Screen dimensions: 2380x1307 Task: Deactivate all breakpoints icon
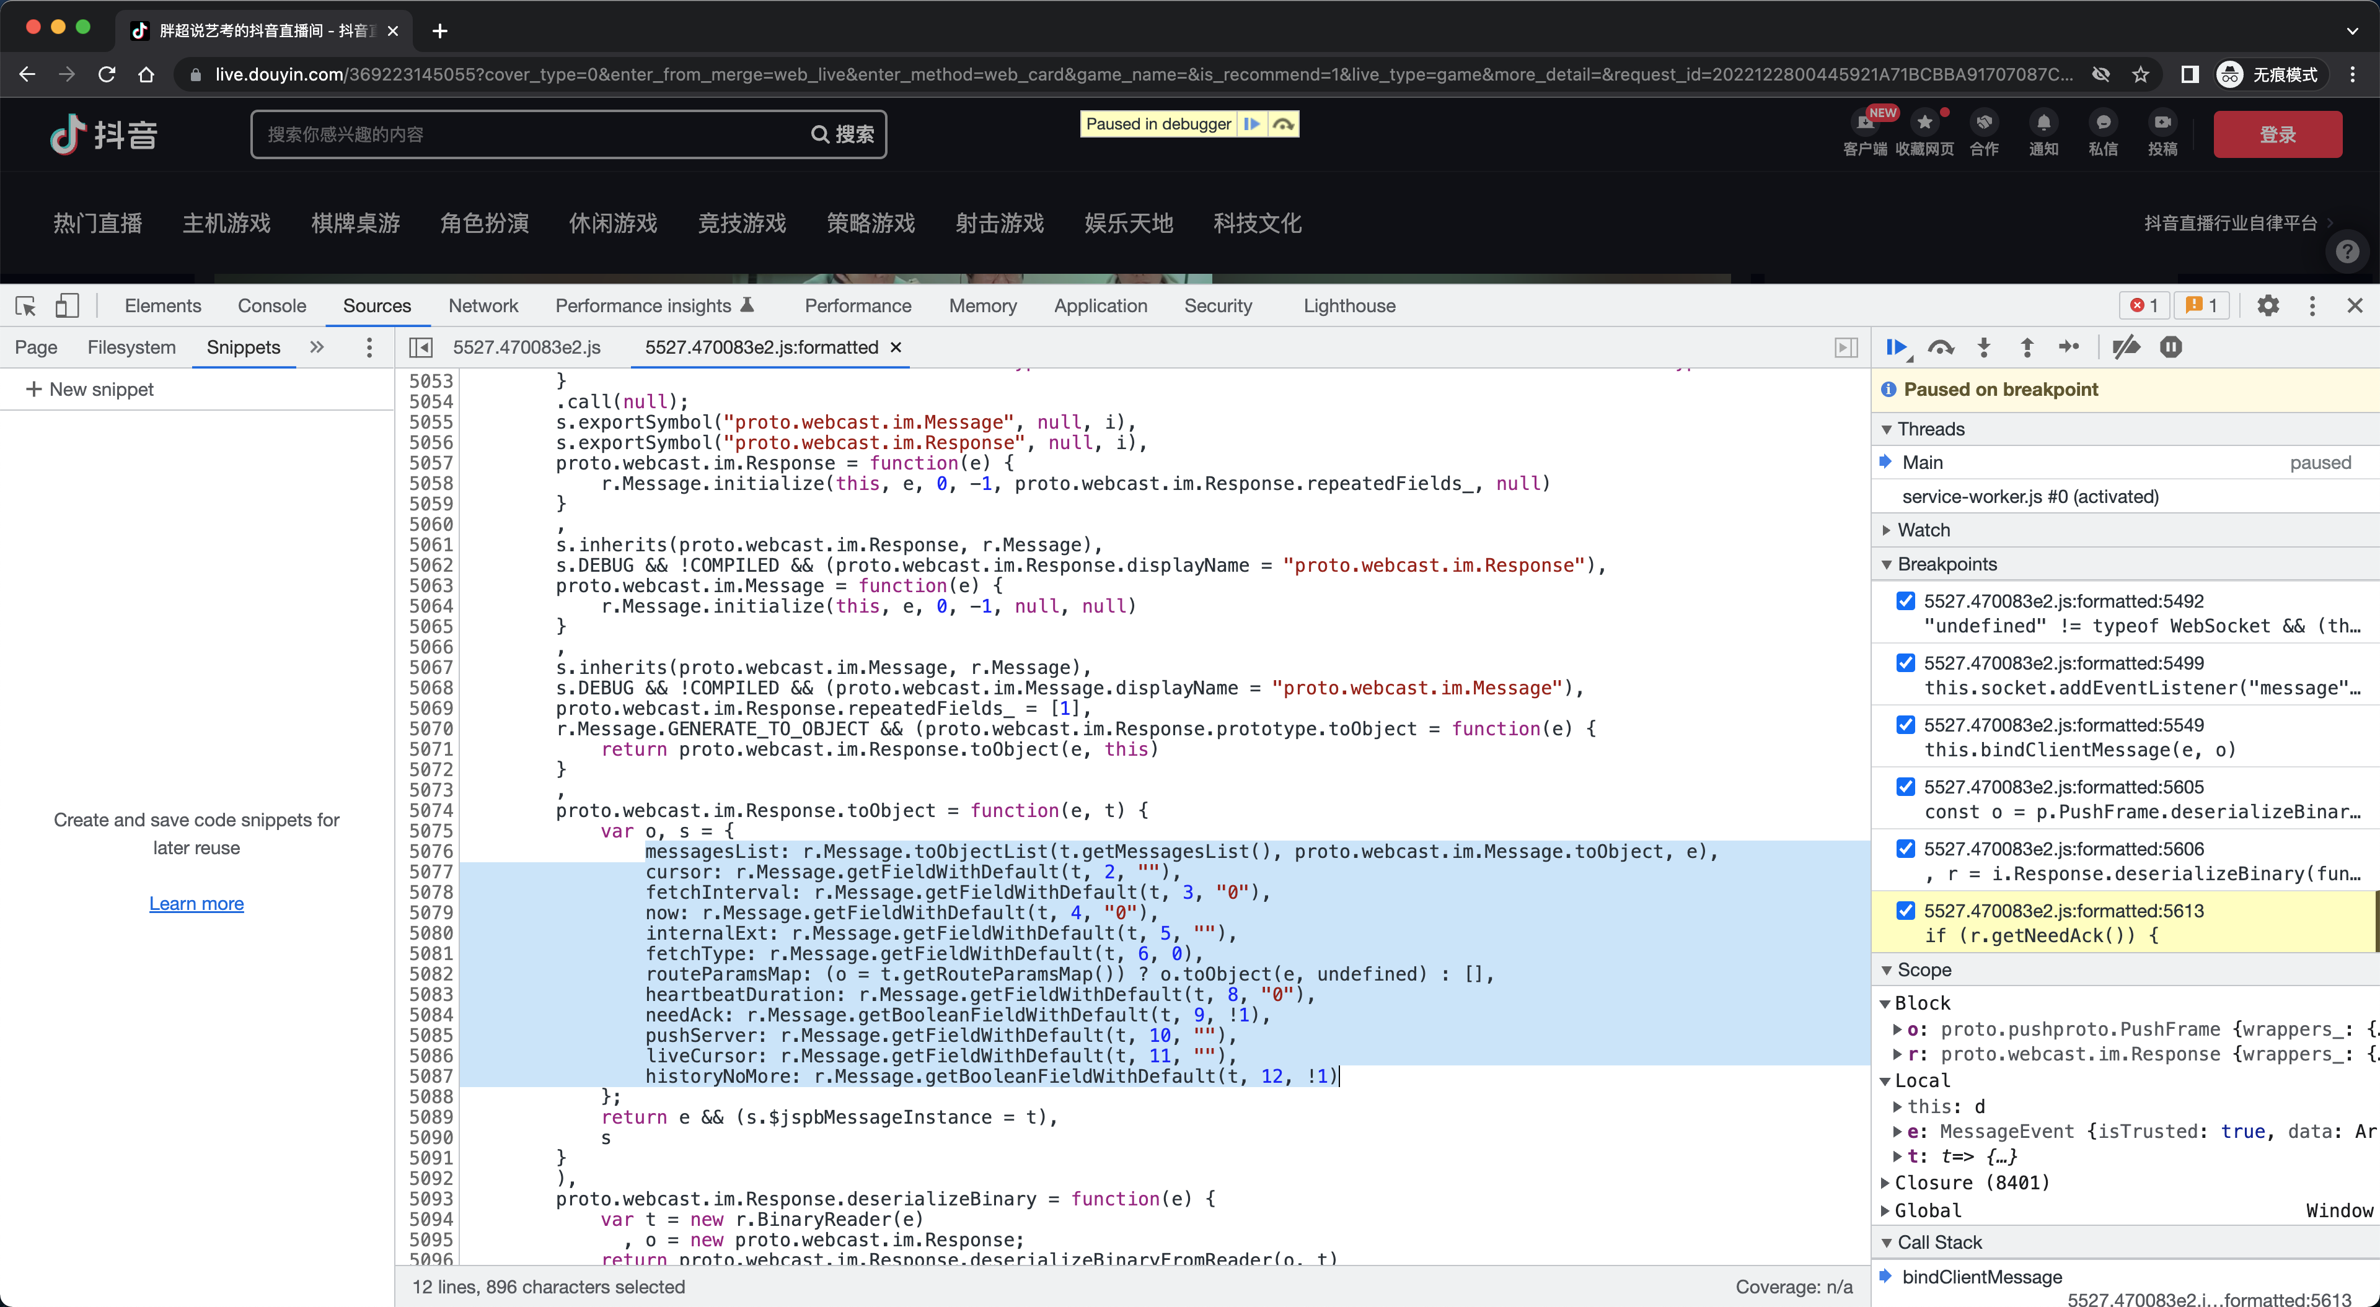2126,348
